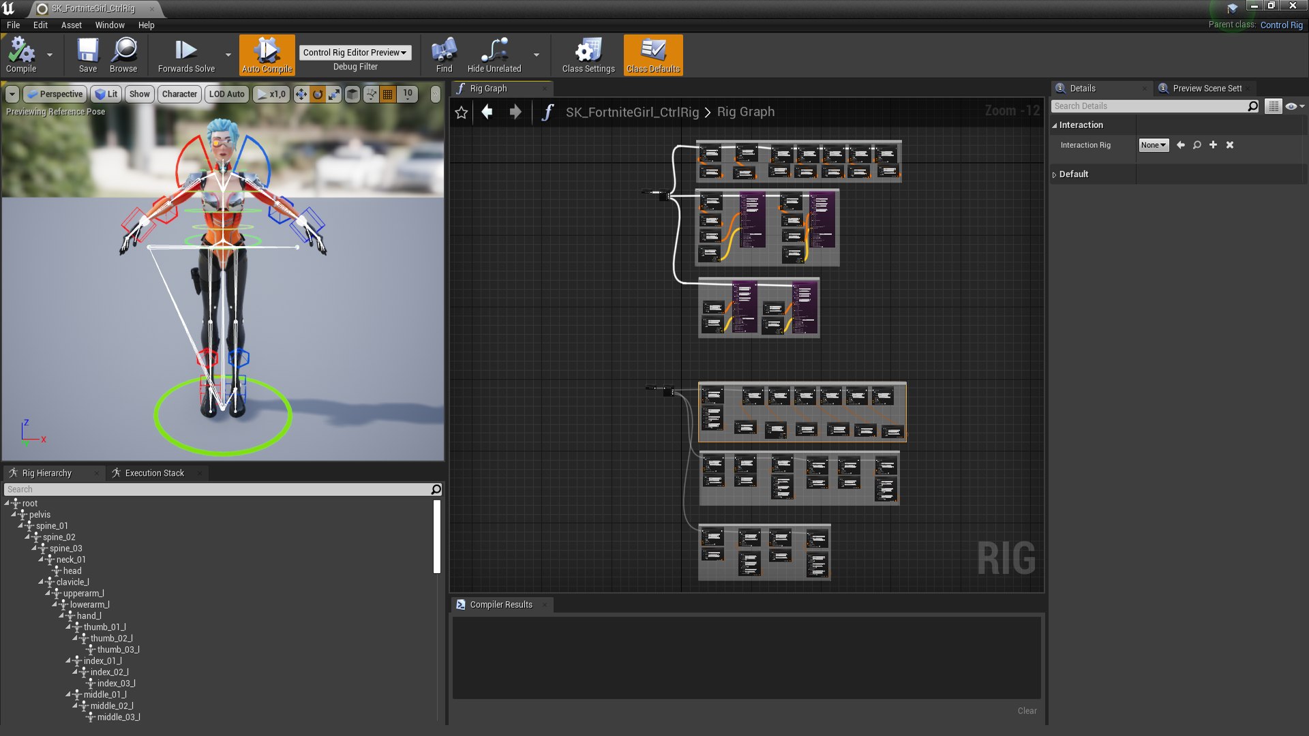Expand the viewport toolbar overflow chevron
Viewport: 1309px width, 736px height.
[x=436, y=94]
